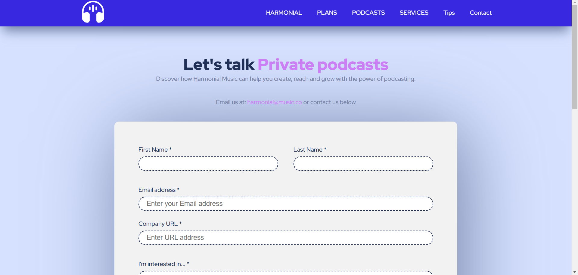Select SERVICES in the top navigation
The height and width of the screenshot is (275, 578).
tap(414, 13)
